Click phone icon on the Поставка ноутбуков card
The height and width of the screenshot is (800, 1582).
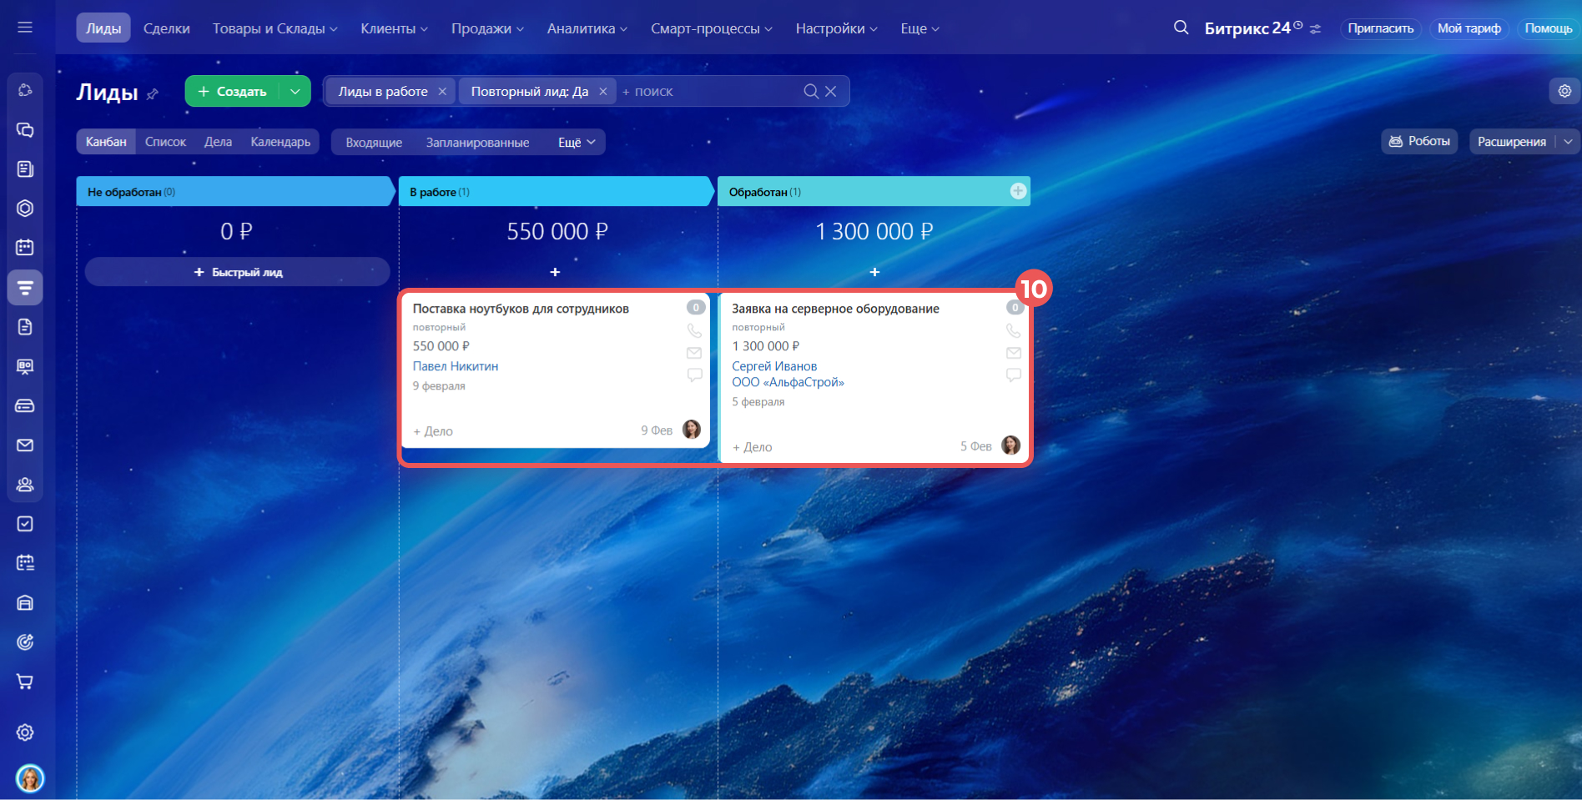pyautogui.click(x=694, y=331)
